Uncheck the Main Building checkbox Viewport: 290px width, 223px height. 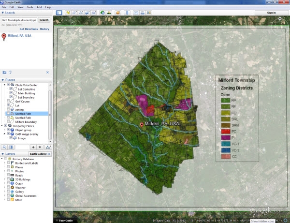[x=11, y=93]
